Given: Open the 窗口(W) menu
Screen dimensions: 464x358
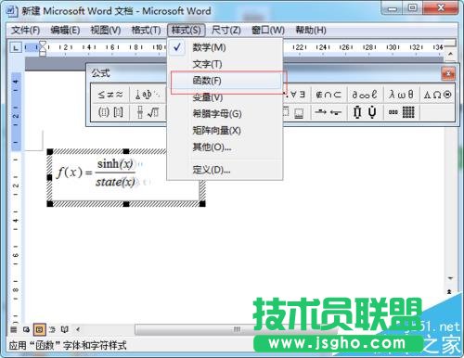Looking at the screenshot, I should [x=268, y=31].
